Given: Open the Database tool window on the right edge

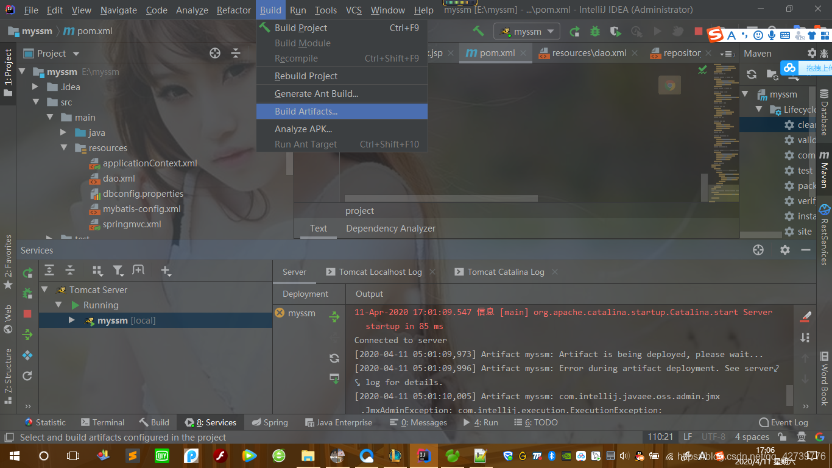Looking at the screenshot, I should [x=824, y=113].
